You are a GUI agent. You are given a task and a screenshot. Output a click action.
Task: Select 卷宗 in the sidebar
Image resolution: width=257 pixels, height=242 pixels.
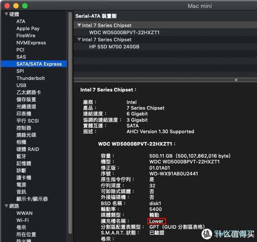pyautogui.click(x=21, y=227)
